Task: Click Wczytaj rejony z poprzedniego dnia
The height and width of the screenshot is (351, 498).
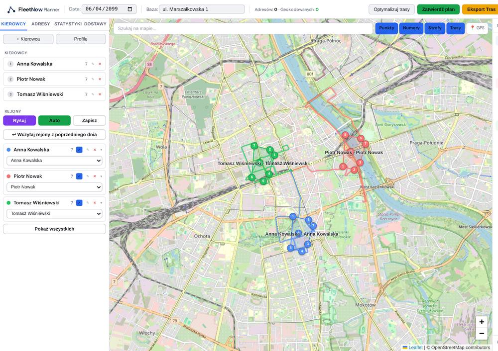Action: (54, 134)
